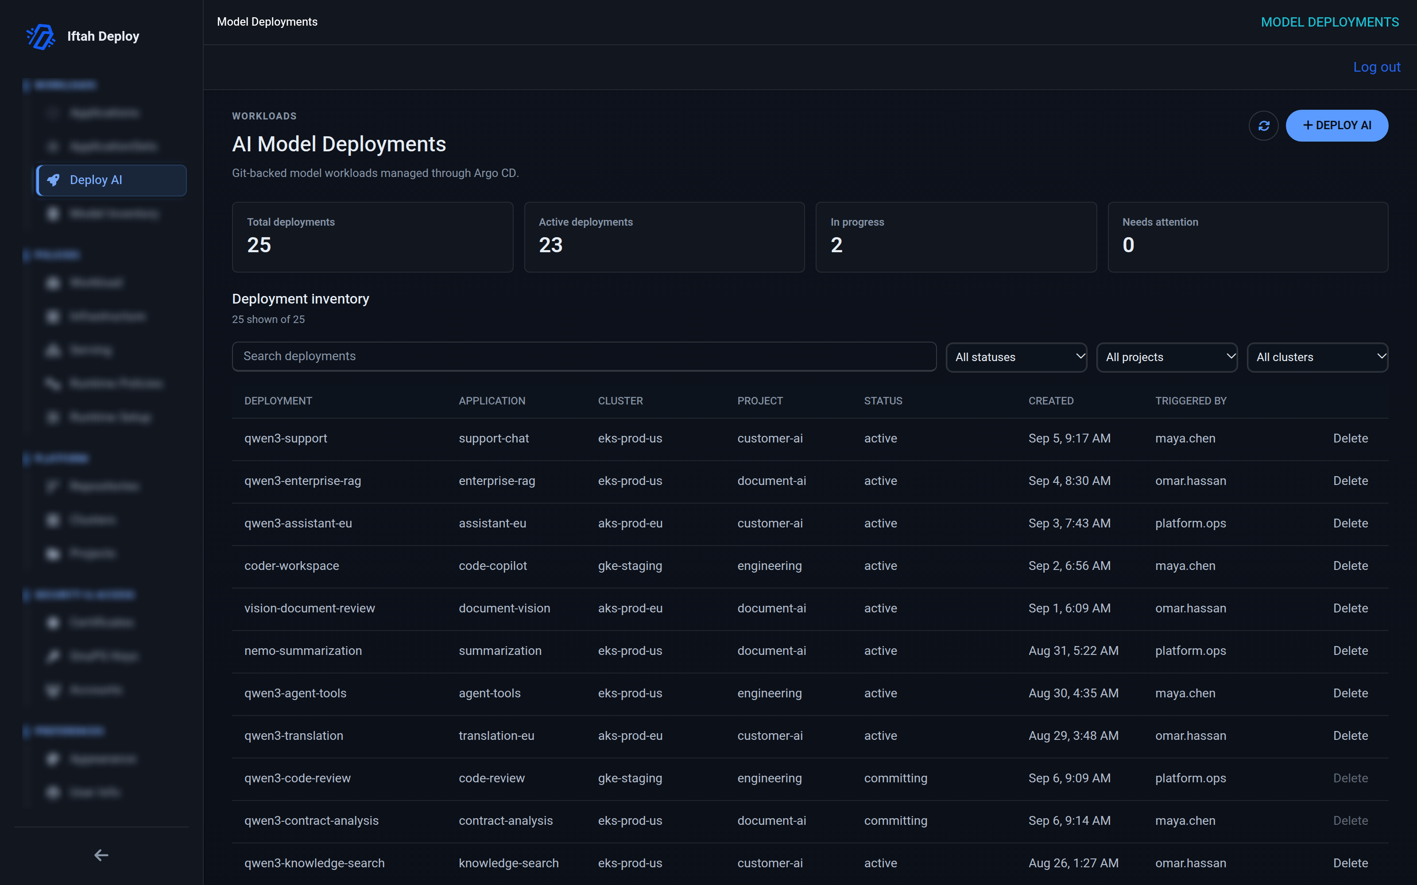Click the Sep 5, 9:17 AM created date

pos(1069,439)
